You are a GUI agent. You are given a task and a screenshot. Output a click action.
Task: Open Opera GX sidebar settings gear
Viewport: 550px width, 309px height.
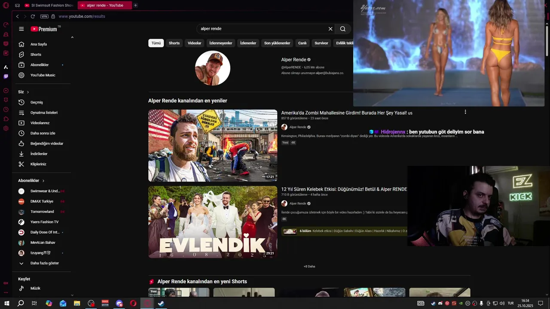point(6,128)
